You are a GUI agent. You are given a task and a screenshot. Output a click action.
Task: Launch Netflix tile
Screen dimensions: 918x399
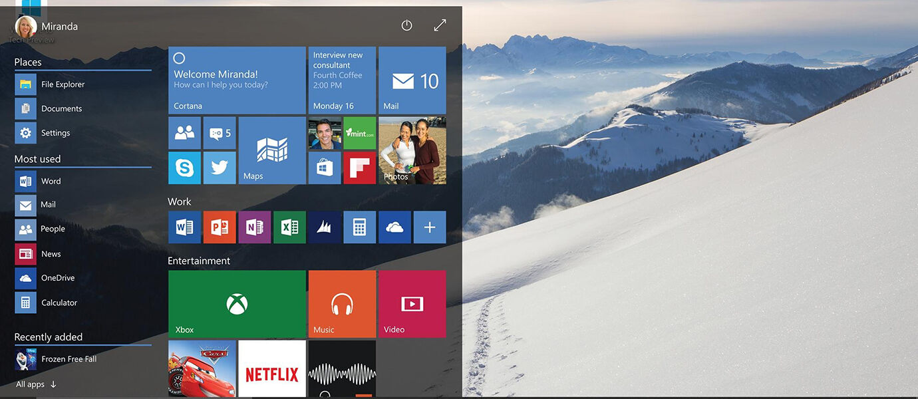(272, 369)
